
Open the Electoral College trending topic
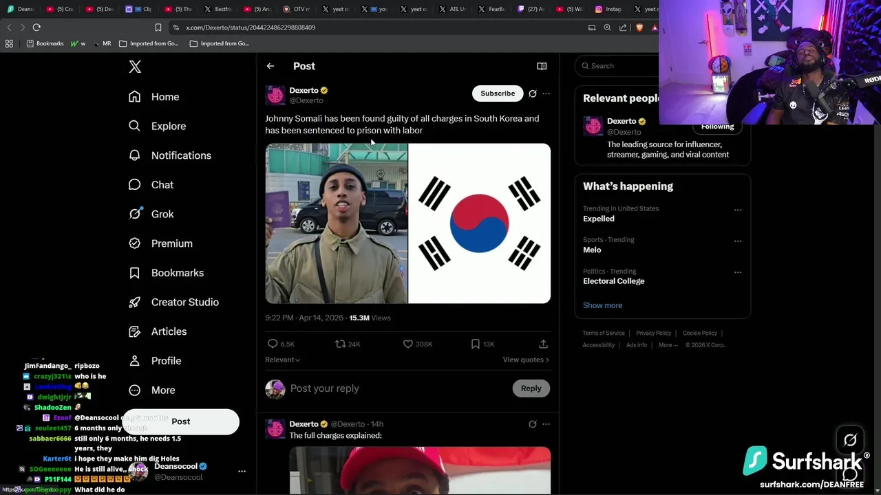tap(614, 281)
